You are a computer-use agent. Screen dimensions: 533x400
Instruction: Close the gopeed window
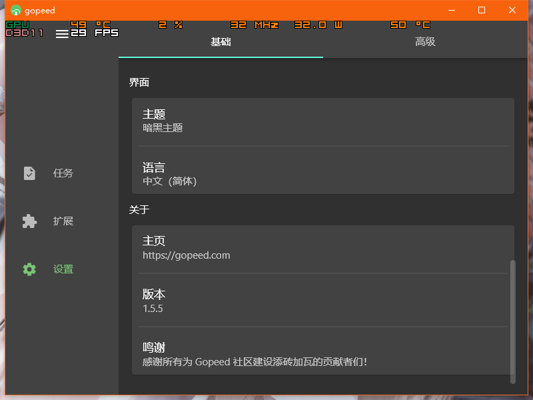coord(512,10)
